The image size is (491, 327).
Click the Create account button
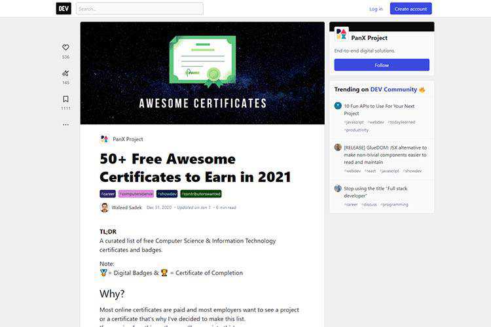(x=410, y=9)
